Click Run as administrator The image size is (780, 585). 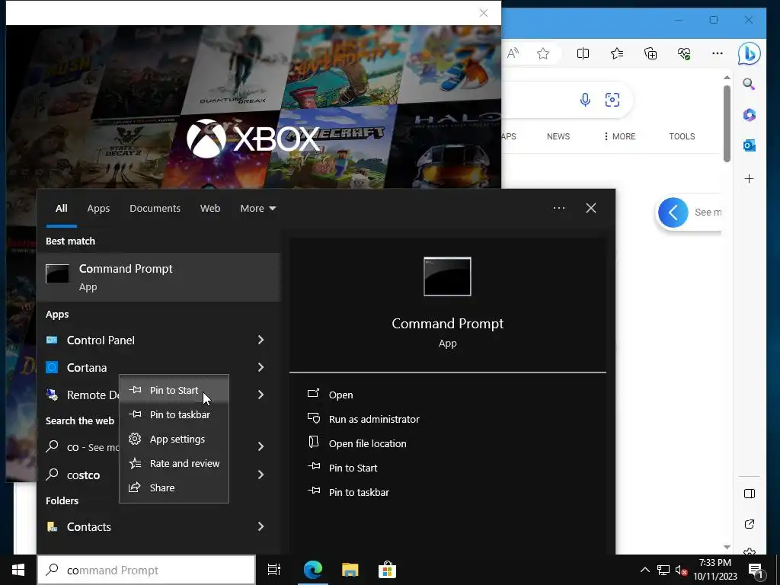click(373, 420)
